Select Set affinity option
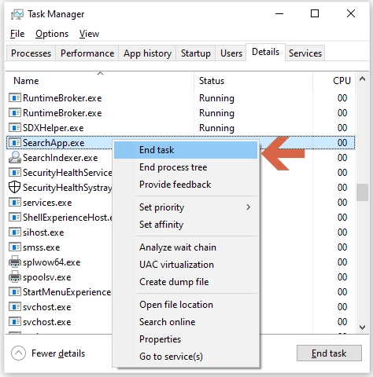This screenshot has width=373, height=377. (186, 225)
